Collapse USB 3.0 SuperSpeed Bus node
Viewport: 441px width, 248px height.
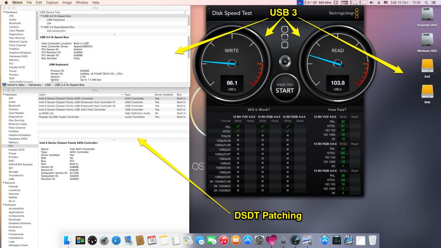pos(42,27)
